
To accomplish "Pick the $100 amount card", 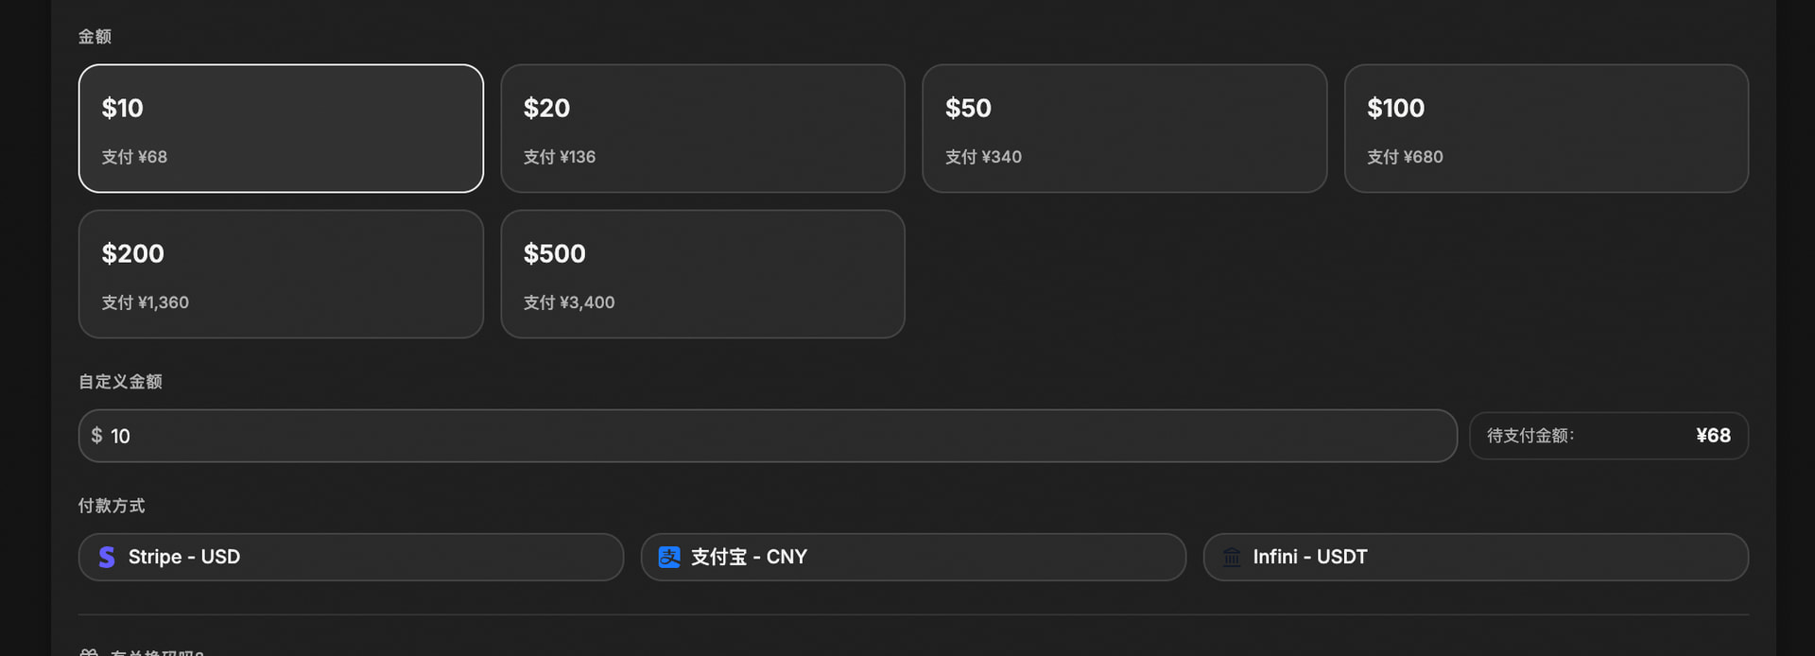I will click(1547, 129).
